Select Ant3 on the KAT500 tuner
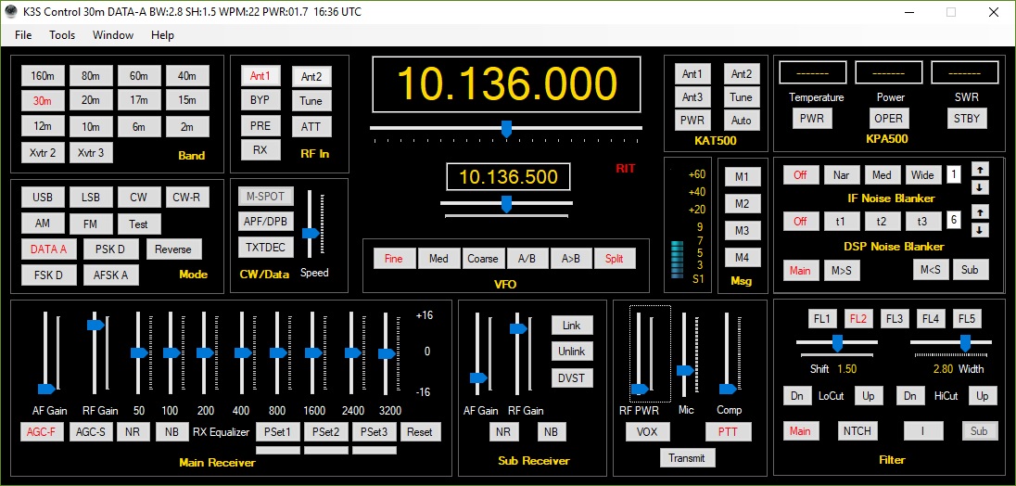 (692, 97)
